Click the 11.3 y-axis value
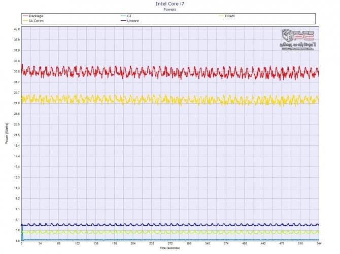Image resolution: width=340 pixels, height=254 pixels. point(17,188)
